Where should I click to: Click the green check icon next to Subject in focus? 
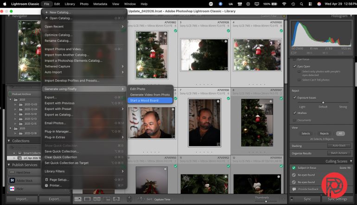(293, 167)
